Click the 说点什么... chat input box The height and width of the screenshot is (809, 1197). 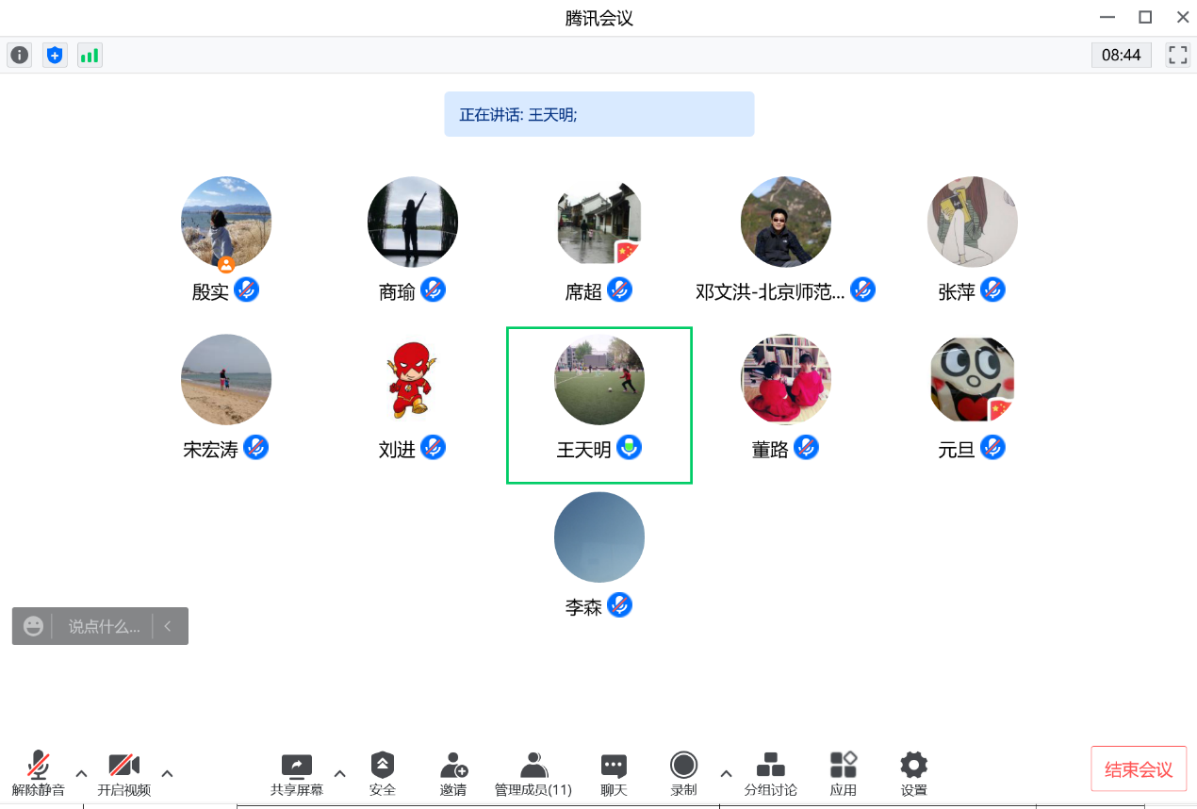pyautogui.click(x=104, y=626)
